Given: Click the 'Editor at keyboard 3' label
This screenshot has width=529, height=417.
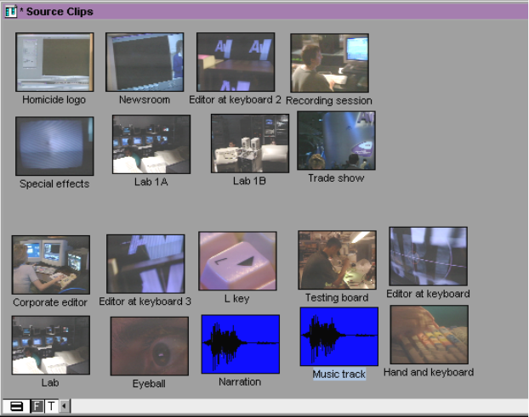Looking at the screenshot, I should (145, 301).
